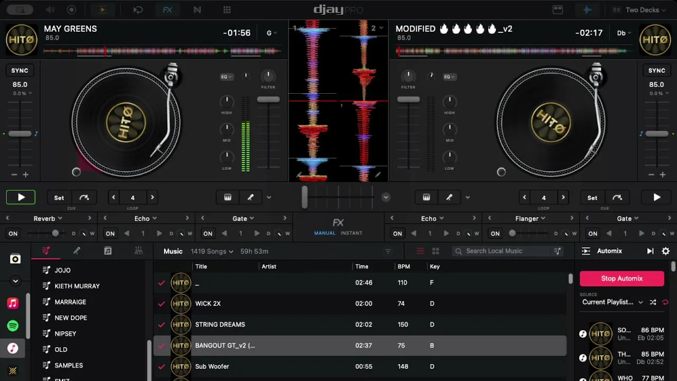Switch FX mode to INSTANT
This screenshot has width=677, height=381.
352,233
